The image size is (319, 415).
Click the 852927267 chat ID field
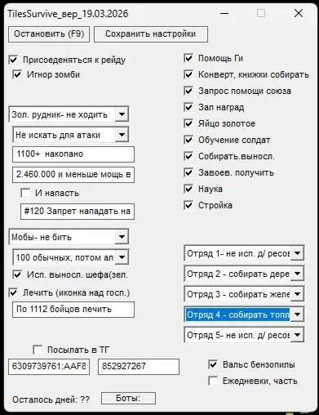[x=139, y=367]
